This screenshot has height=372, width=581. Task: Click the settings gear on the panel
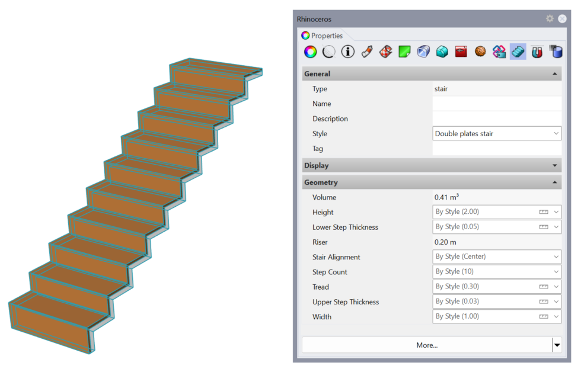pos(550,18)
